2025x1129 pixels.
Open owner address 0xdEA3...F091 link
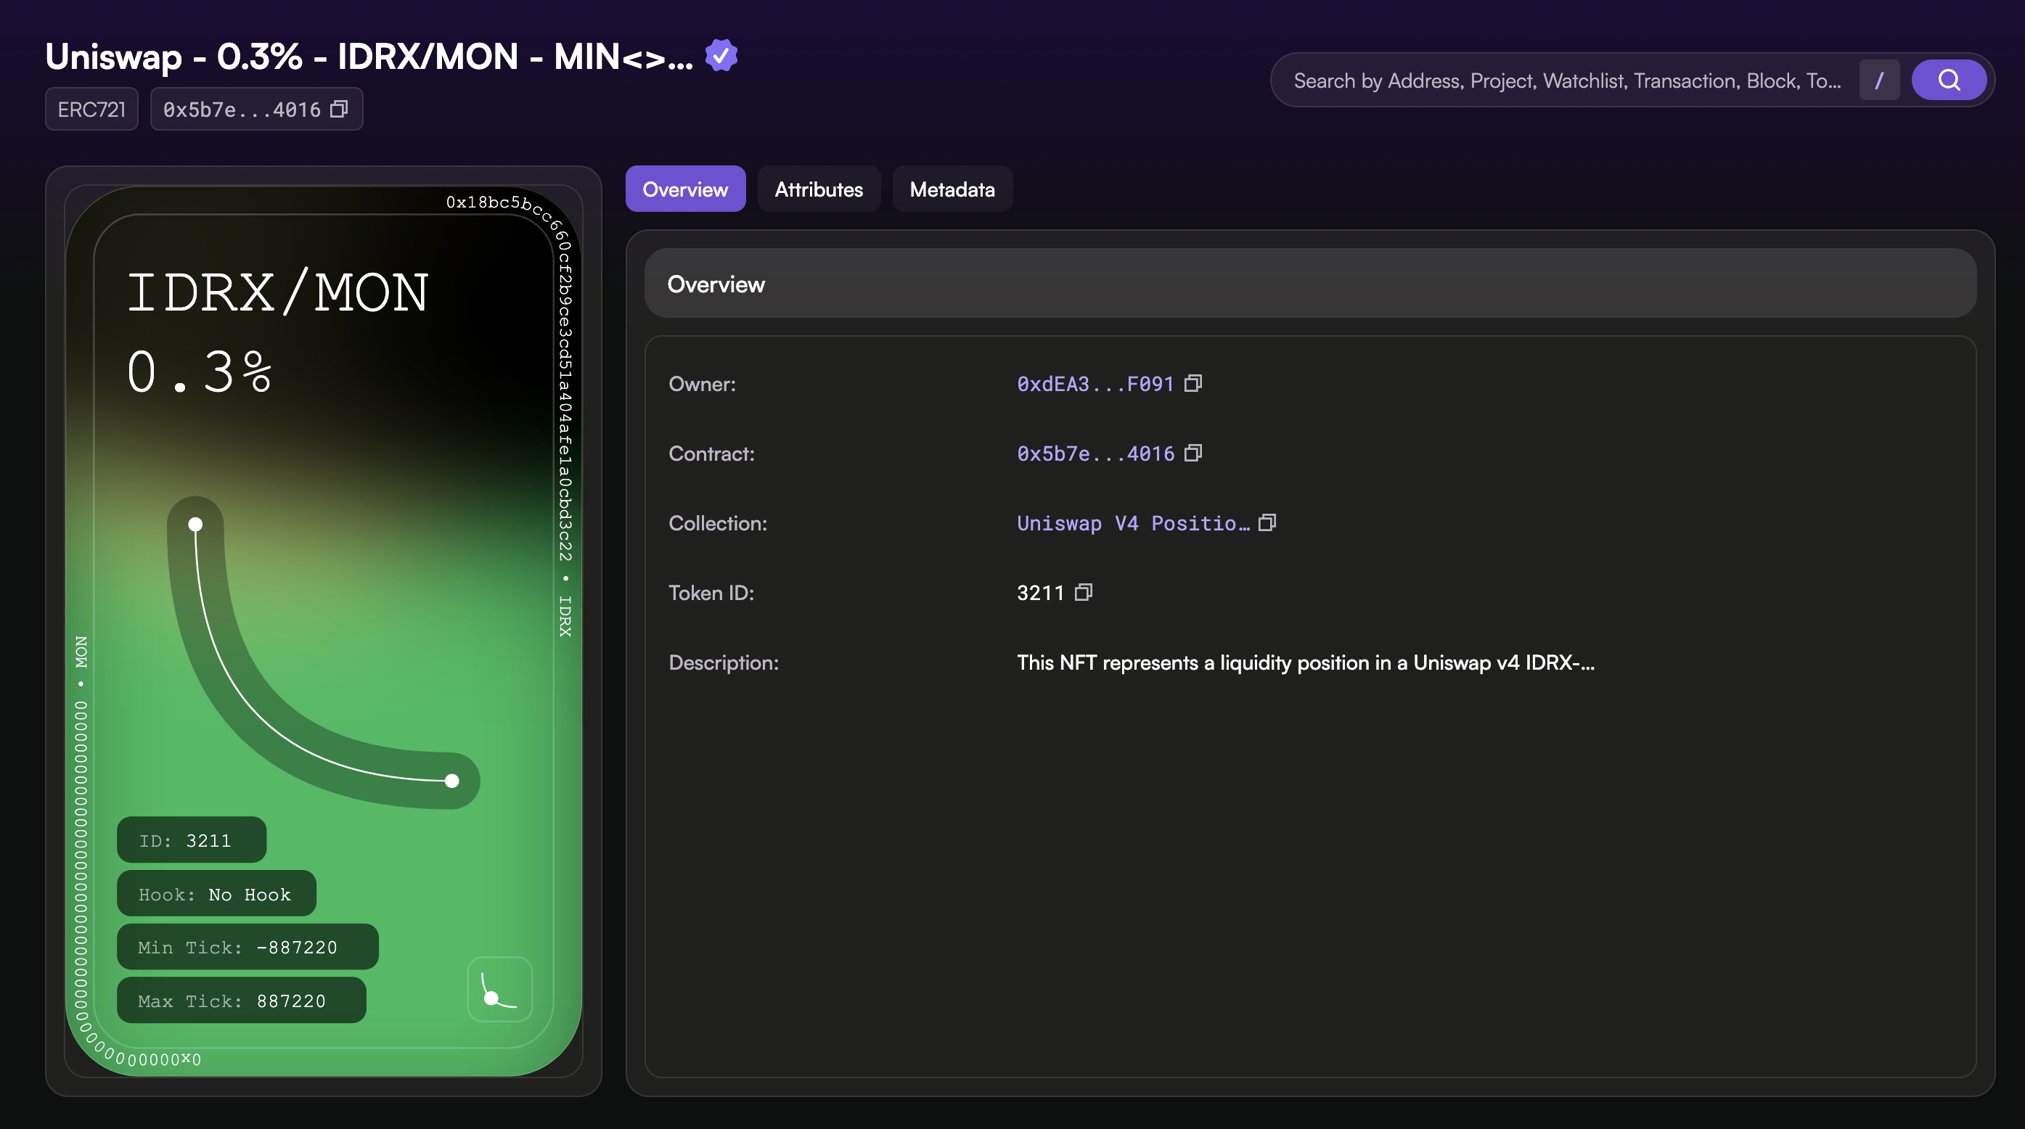click(1095, 384)
